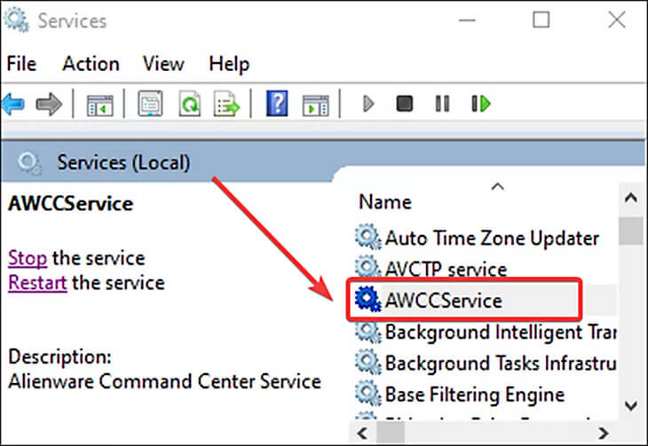The image size is (648, 446).
Task: Toggle Show/Hide Action Pane toolbar icon
Action: coord(316,105)
